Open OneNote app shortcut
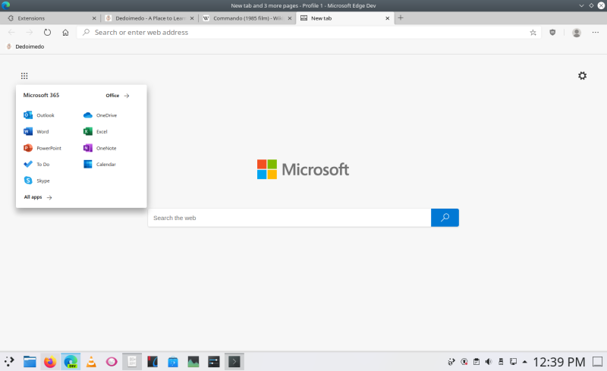Image resolution: width=607 pixels, height=371 pixels. (99, 148)
